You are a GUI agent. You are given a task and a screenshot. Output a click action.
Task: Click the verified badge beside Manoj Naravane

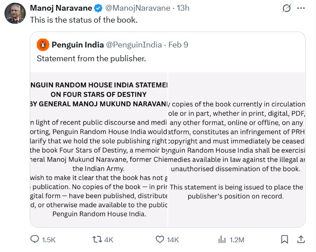[x=99, y=8]
